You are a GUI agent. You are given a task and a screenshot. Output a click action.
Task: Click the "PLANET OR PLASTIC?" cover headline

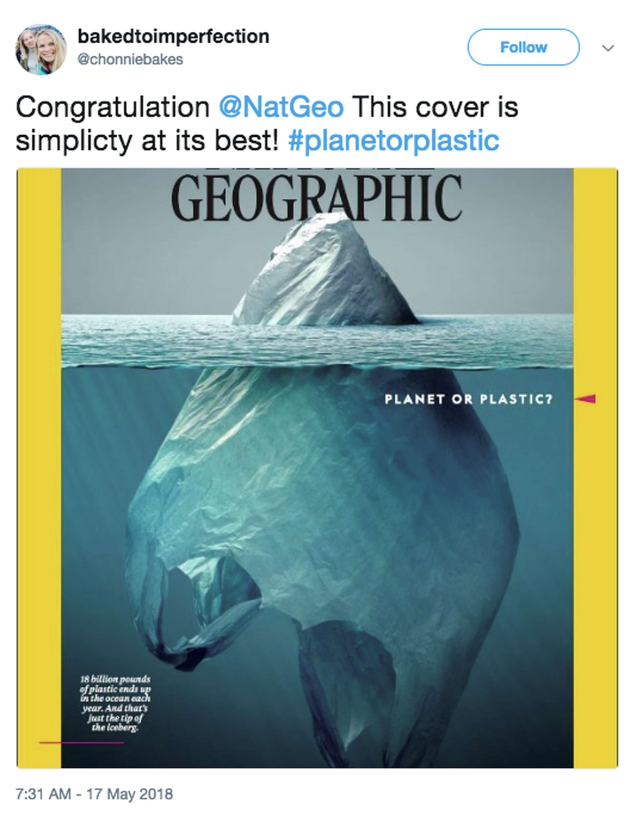tap(468, 399)
